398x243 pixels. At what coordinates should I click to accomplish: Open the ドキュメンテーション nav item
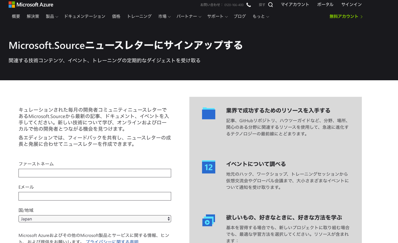(x=85, y=17)
